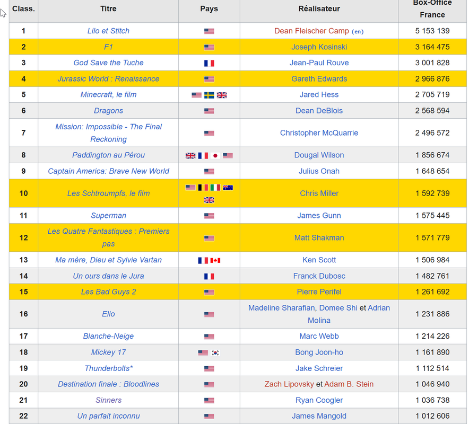Open the Ryan Coogler director link
Image resolution: width=469 pixels, height=424 pixels.
319,400
